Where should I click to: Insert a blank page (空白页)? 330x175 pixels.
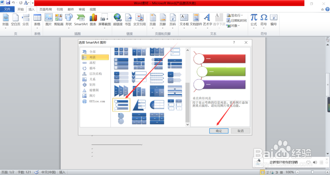coord(16,20)
